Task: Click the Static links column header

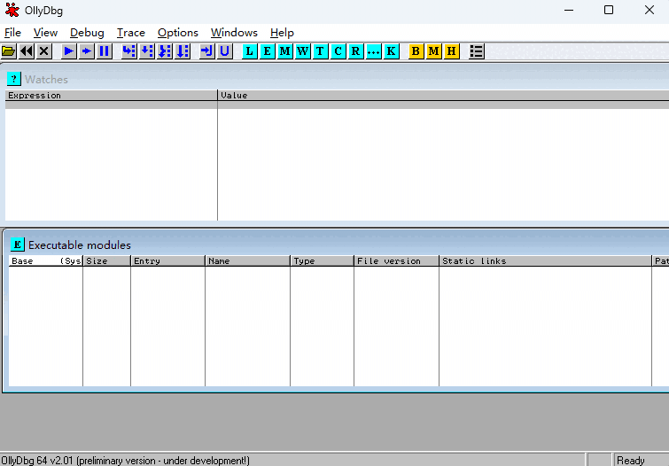Action: click(545, 261)
